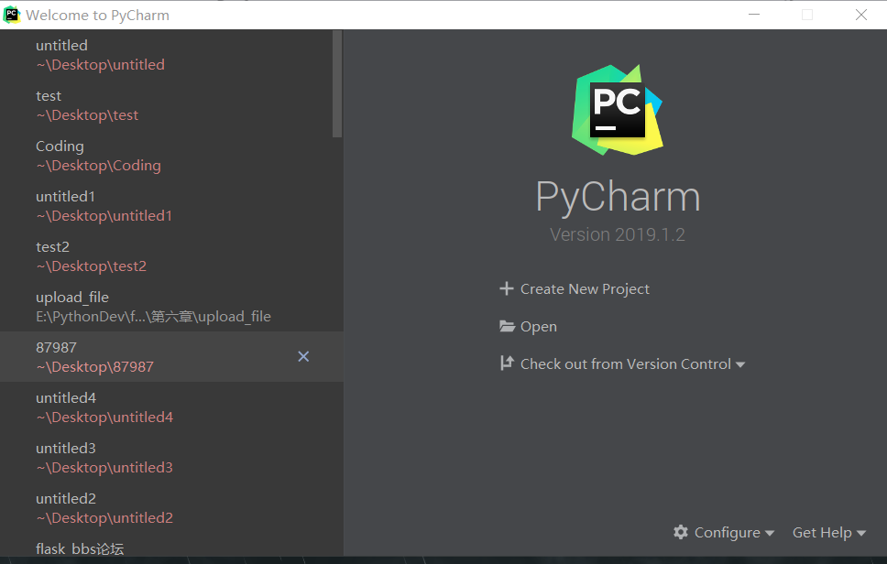This screenshot has height=564, width=887.
Task: Expand the Check out from Version Control options
Action: tap(740, 363)
